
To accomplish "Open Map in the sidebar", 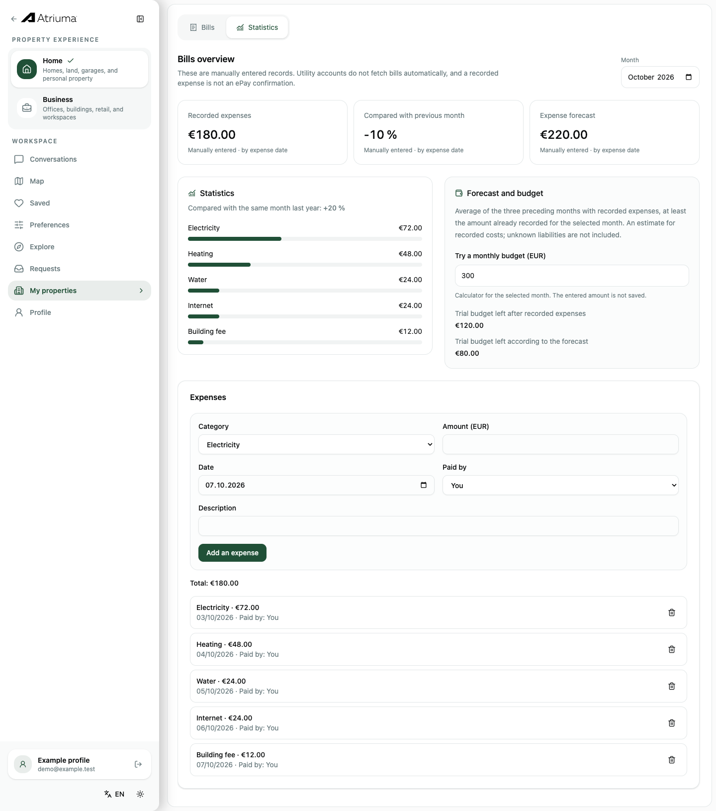I will pyautogui.click(x=80, y=181).
